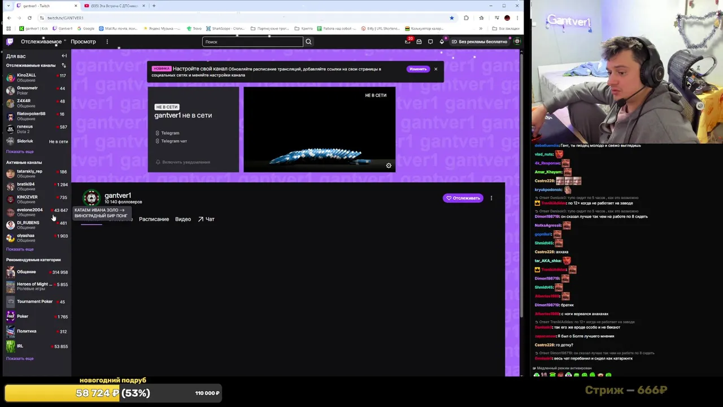Switch to the YouTube browser tab
723x407 pixels.
point(115,6)
